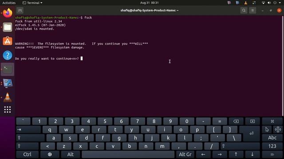The height and width of the screenshot is (159, 284).
Task: Click the "/dev/sda6 is mounted." line
Action: [35, 29]
